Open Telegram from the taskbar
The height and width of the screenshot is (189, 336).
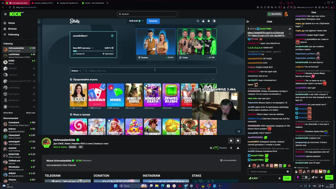click(186, 186)
